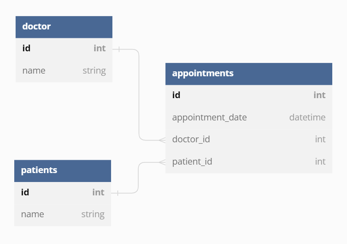The width and height of the screenshot is (347, 244).
Task: Click the name field in patients table
Action: point(33,214)
